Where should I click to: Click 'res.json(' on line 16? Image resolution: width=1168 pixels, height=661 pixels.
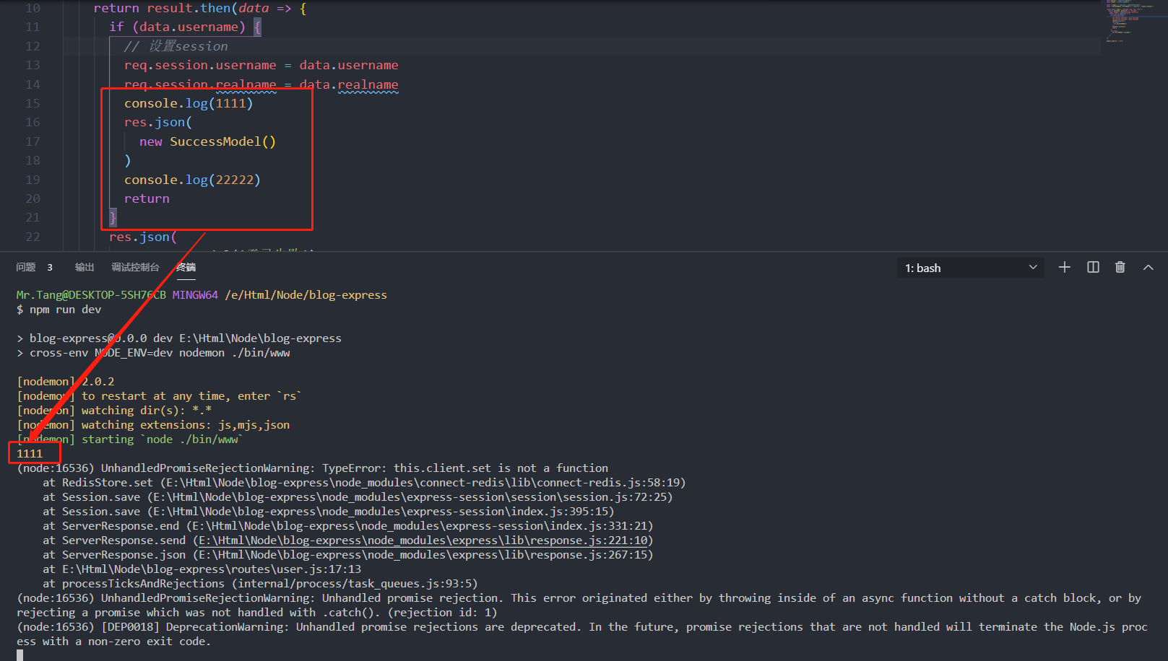[158, 122]
